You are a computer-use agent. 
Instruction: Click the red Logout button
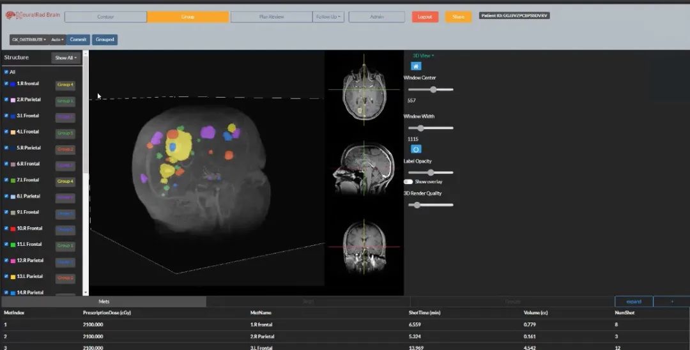425,17
